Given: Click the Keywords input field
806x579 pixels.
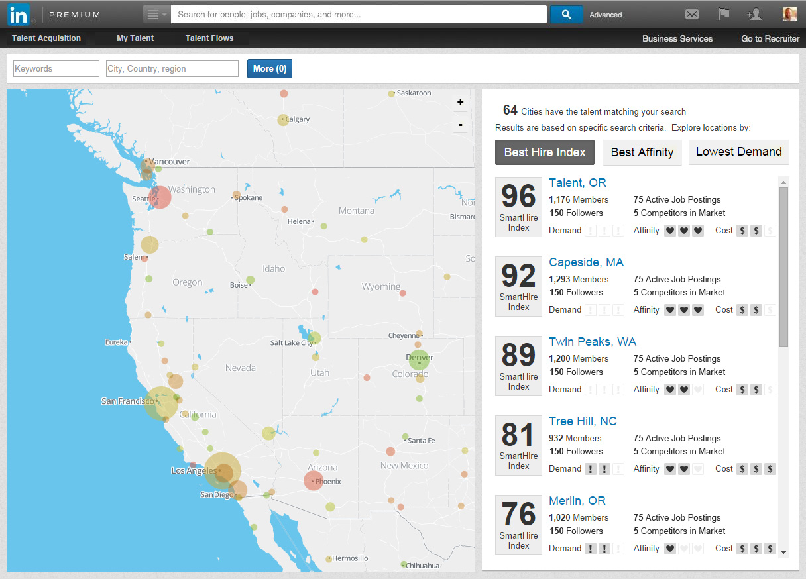Looking at the screenshot, I should tap(56, 68).
